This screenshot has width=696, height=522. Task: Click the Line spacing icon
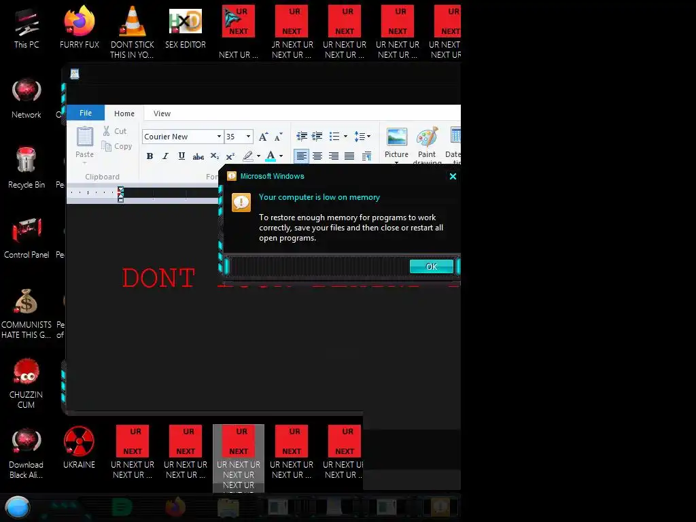pyautogui.click(x=360, y=136)
